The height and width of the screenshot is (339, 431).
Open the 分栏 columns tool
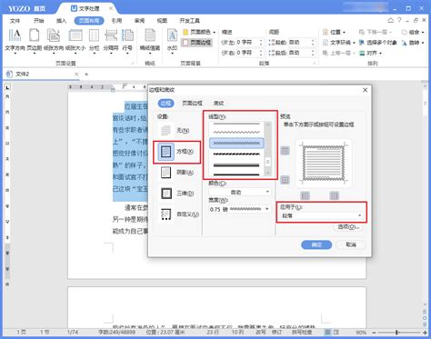pos(95,40)
